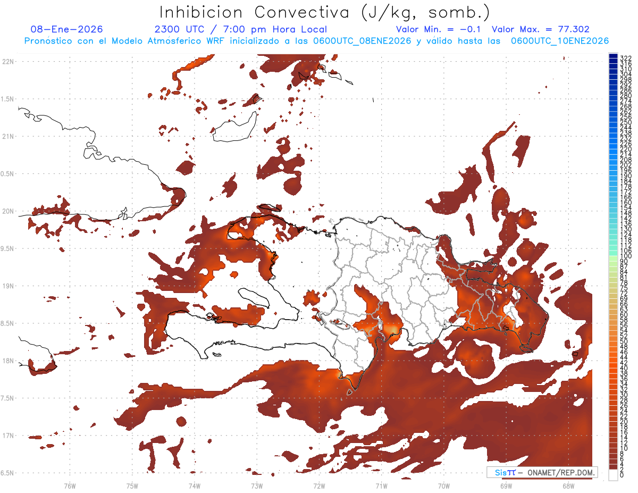This screenshot has height=493, width=638.
Task: Click the "74W" longitude label
Action: [x=195, y=485]
